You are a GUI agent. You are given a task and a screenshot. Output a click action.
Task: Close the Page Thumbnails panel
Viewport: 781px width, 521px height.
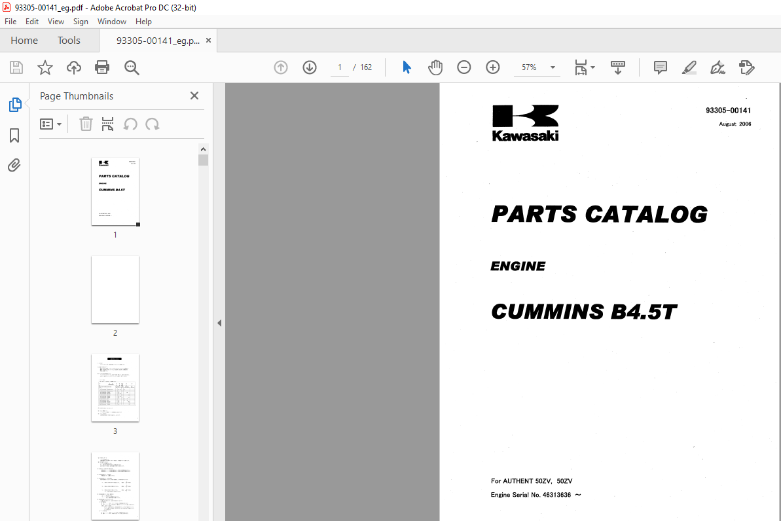[194, 96]
